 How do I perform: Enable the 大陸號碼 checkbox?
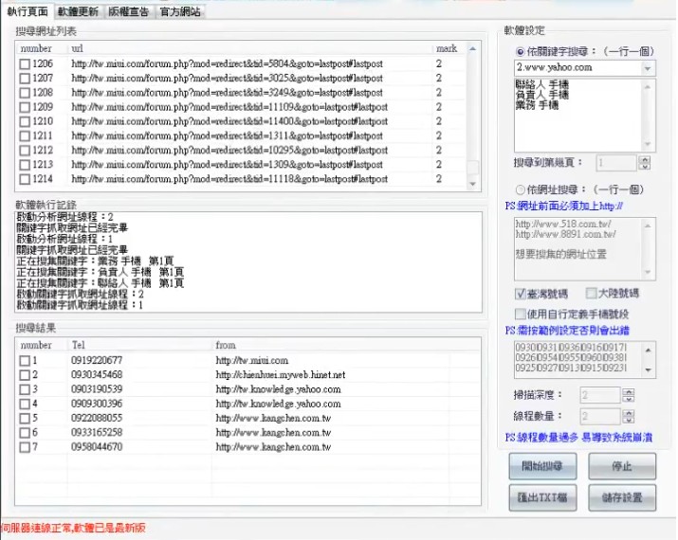(592, 295)
